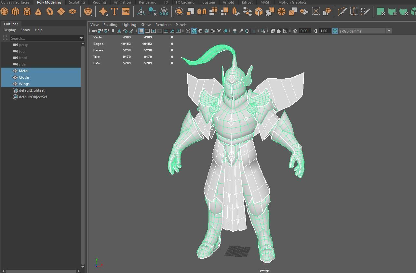Open the viewport Panels menu
The image size is (416, 273).
(x=181, y=25)
